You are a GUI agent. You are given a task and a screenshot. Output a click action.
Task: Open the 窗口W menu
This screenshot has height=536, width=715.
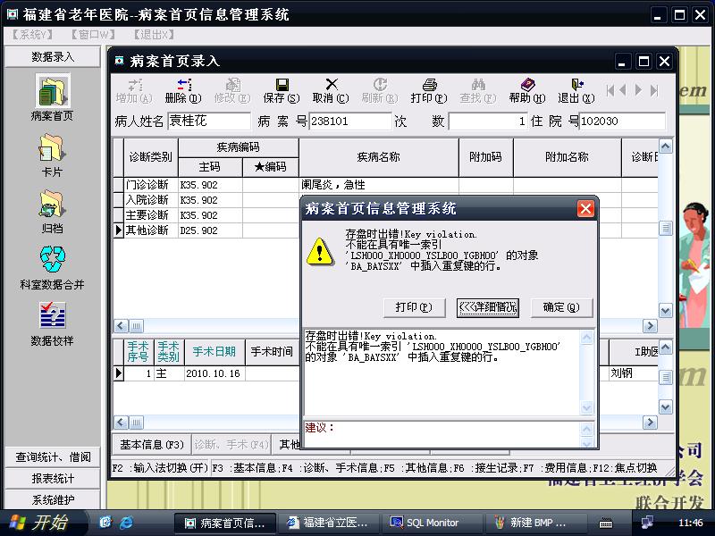[93, 35]
